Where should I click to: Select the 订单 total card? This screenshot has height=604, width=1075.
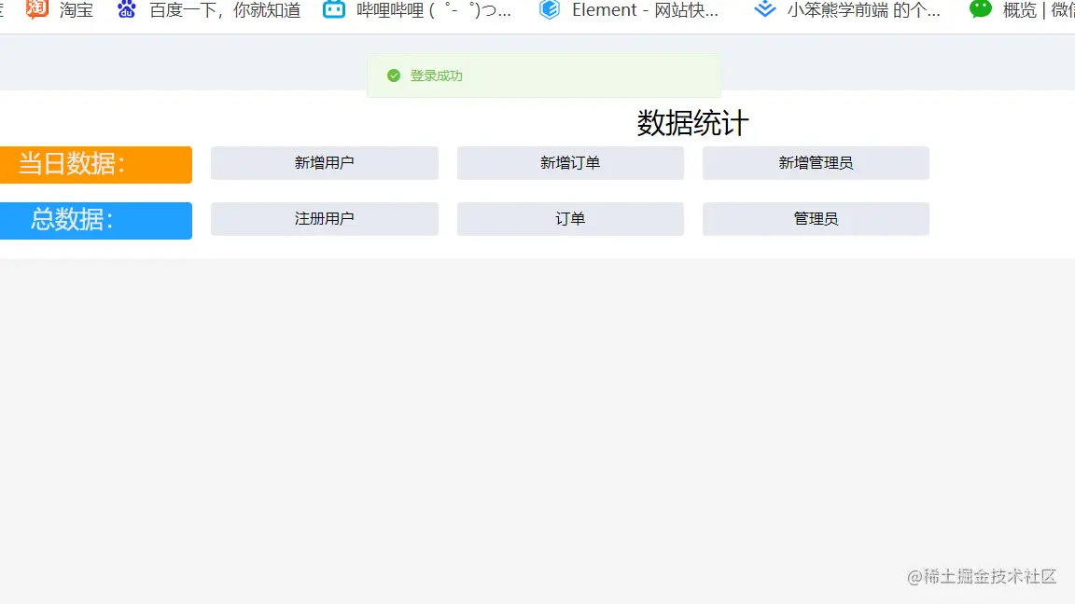pyautogui.click(x=570, y=219)
